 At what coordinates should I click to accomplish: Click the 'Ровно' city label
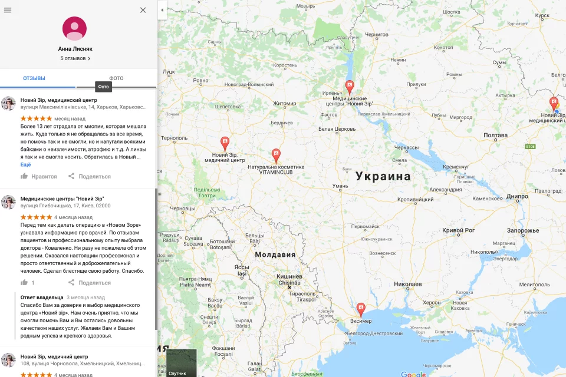(200, 81)
